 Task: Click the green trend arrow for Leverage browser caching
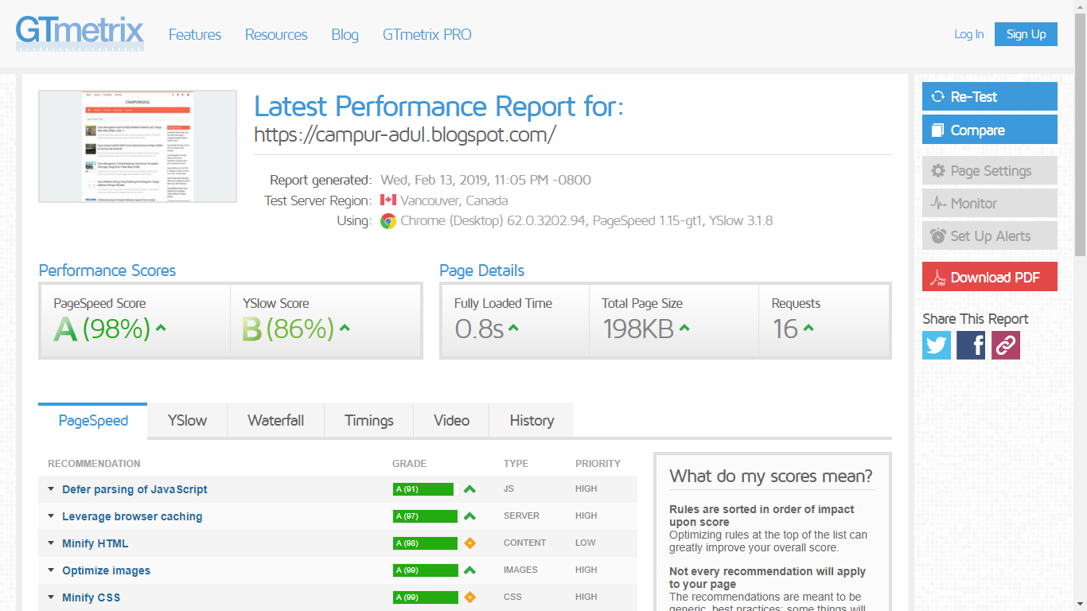469,516
